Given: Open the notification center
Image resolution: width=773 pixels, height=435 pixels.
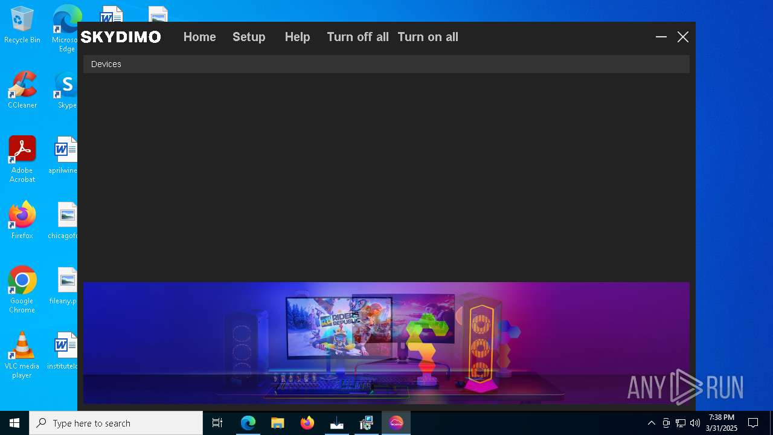Looking at the screenshot, I should pyautogui.click(x=753, y=423).
